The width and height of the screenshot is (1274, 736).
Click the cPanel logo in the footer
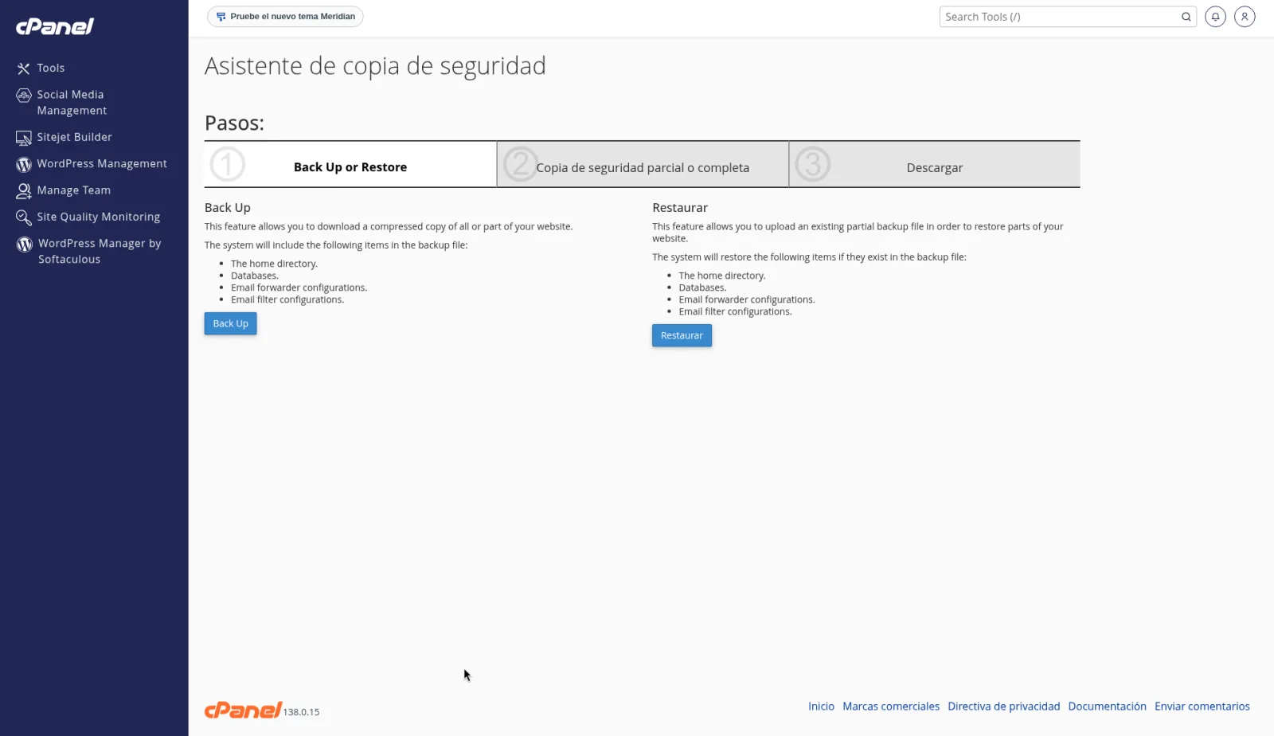(243, 710)
